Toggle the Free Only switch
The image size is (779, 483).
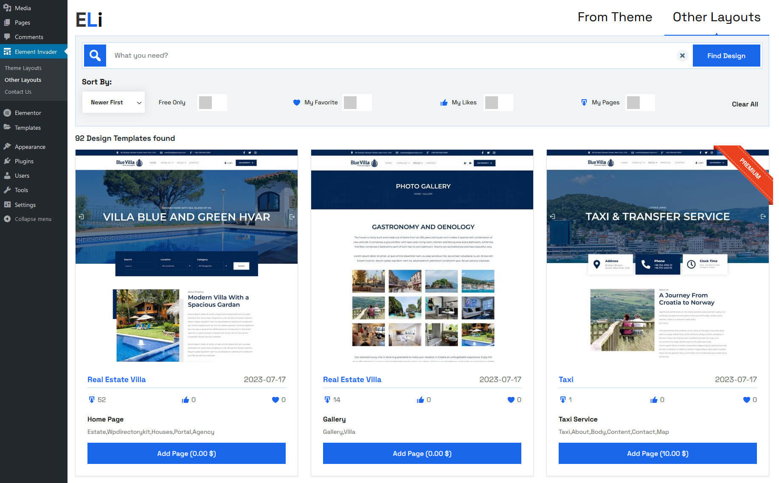tap(212, 103)
